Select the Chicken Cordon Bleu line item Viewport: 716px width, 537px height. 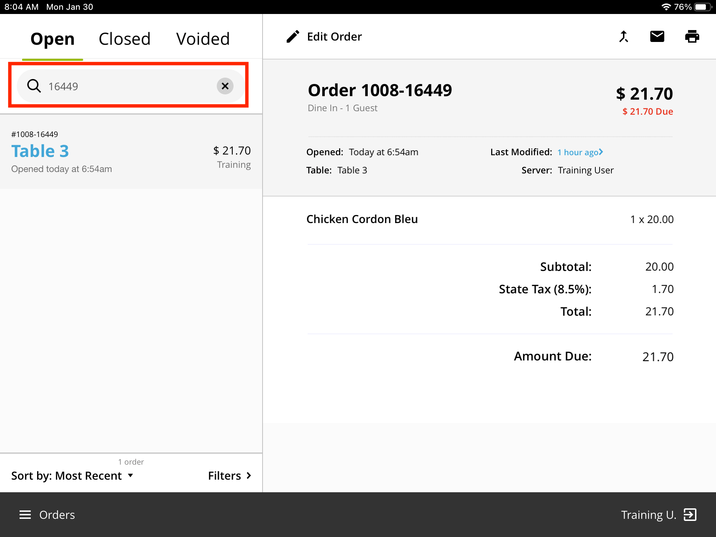coord(362,219)
